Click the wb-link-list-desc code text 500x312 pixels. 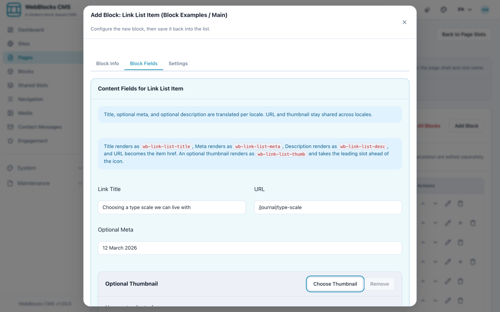coord(363,147)
